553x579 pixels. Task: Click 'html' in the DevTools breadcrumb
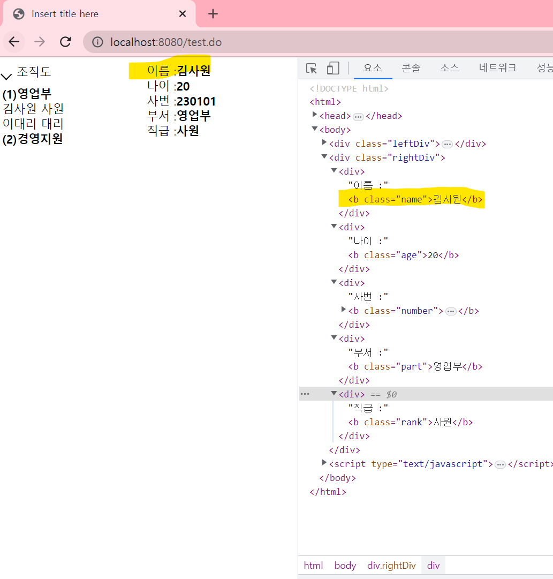point(313,565)
